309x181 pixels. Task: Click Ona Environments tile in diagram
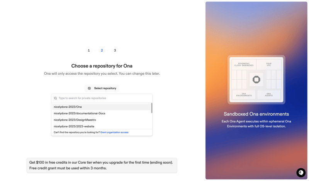pyautogui.click(x=244, y=95)
